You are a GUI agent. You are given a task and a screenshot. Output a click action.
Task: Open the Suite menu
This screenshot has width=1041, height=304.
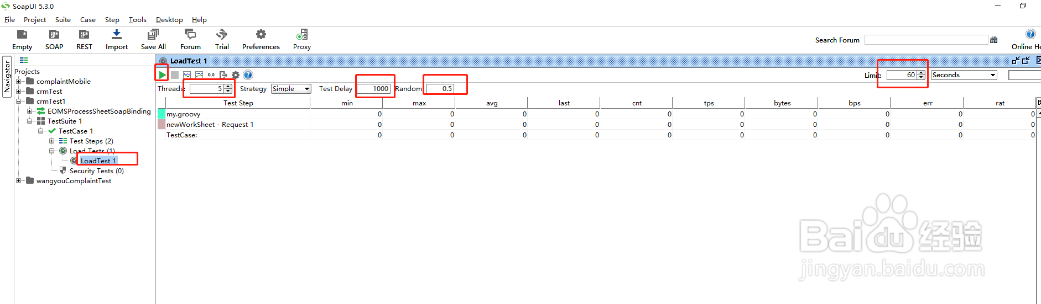63,19
